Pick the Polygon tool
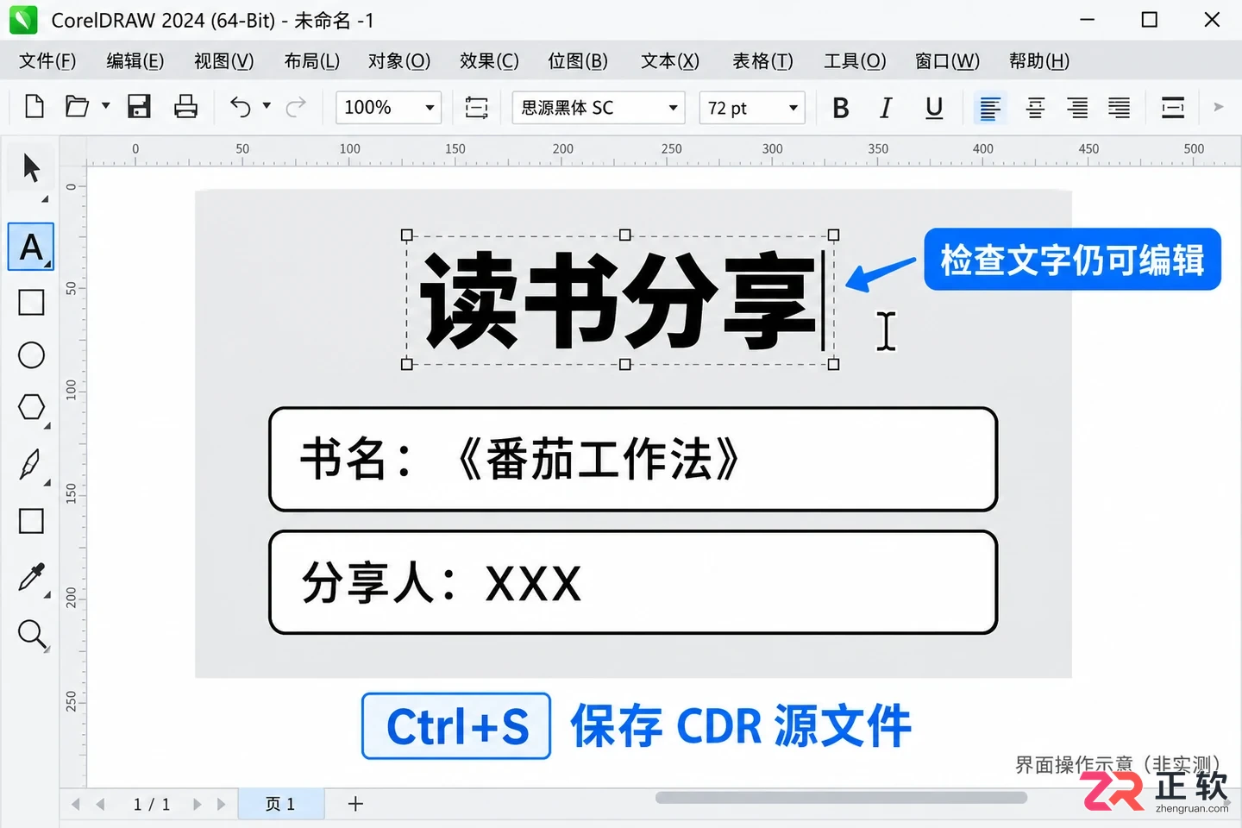The image size is (1242, 828). (x=31, y=407)
